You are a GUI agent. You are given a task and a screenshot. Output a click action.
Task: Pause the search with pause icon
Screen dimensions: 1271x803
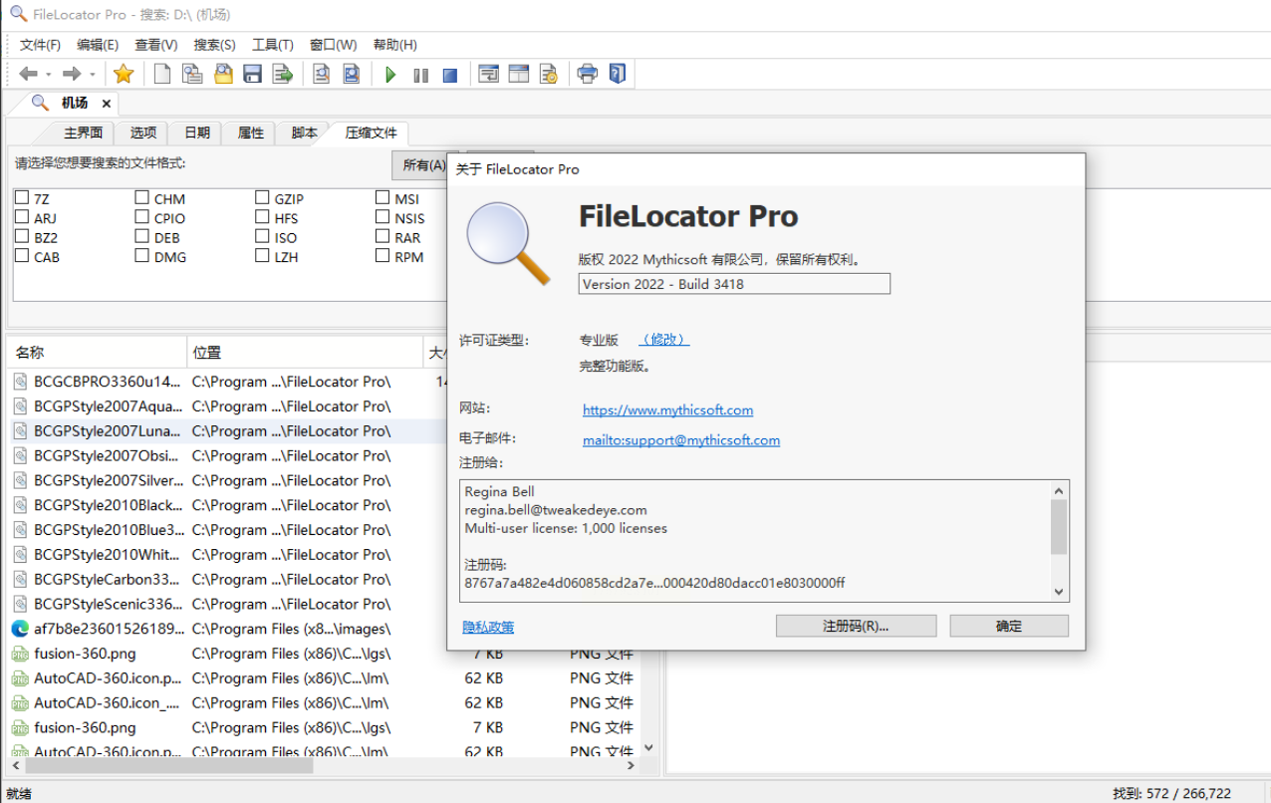point(420,75)
